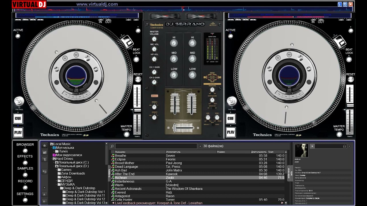Image resolution: width=367 pixels, height=206 pixels.
Task: Click the vertical folders side tab
Action: 109,173
